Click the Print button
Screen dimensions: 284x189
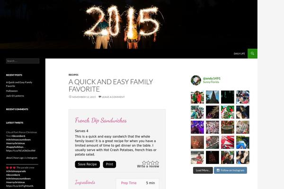point(109,164)
